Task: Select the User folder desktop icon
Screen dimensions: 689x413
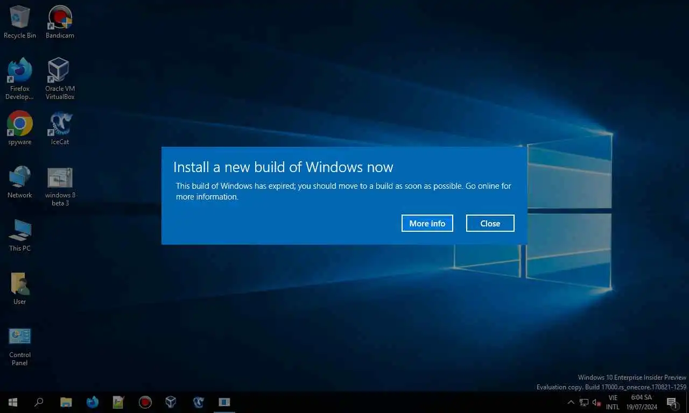Action: pos(20,288)
